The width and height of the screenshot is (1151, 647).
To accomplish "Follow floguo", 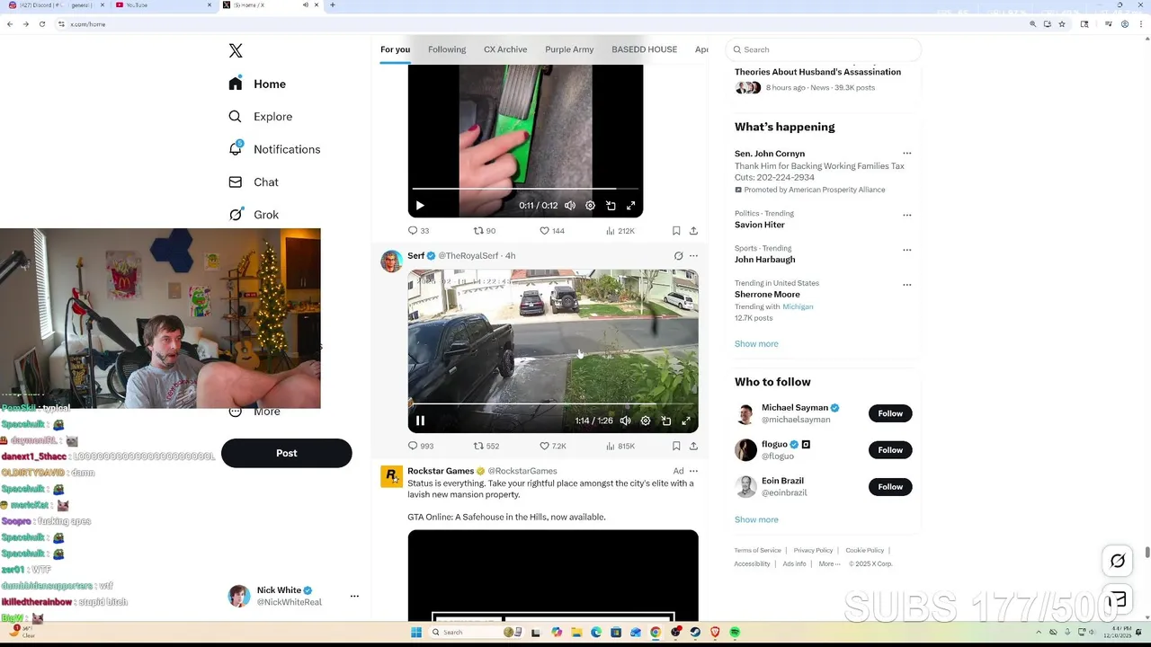I will point(890,450).
